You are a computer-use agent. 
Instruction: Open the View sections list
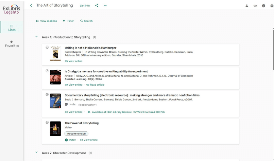tap(46, 21)
